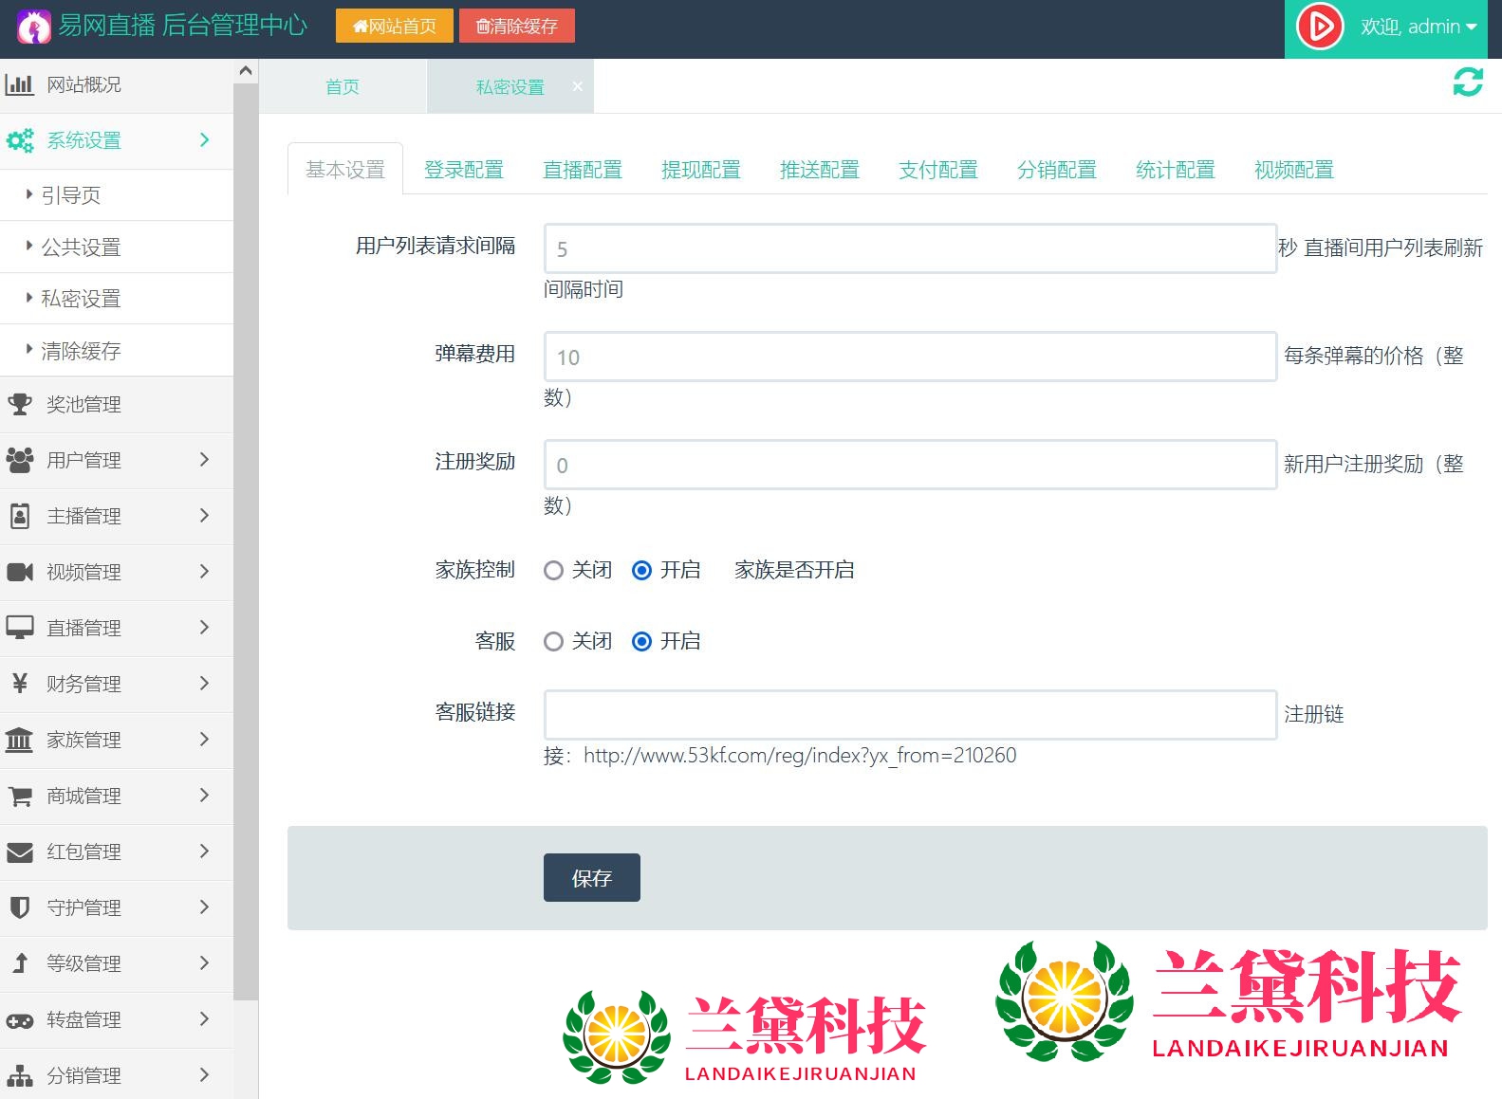Click the red 清除缓存 button
The image size is (1502, 1099).
(x=517, y=26)
